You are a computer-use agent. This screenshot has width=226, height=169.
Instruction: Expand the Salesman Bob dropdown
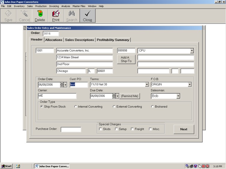click(178, 96)
